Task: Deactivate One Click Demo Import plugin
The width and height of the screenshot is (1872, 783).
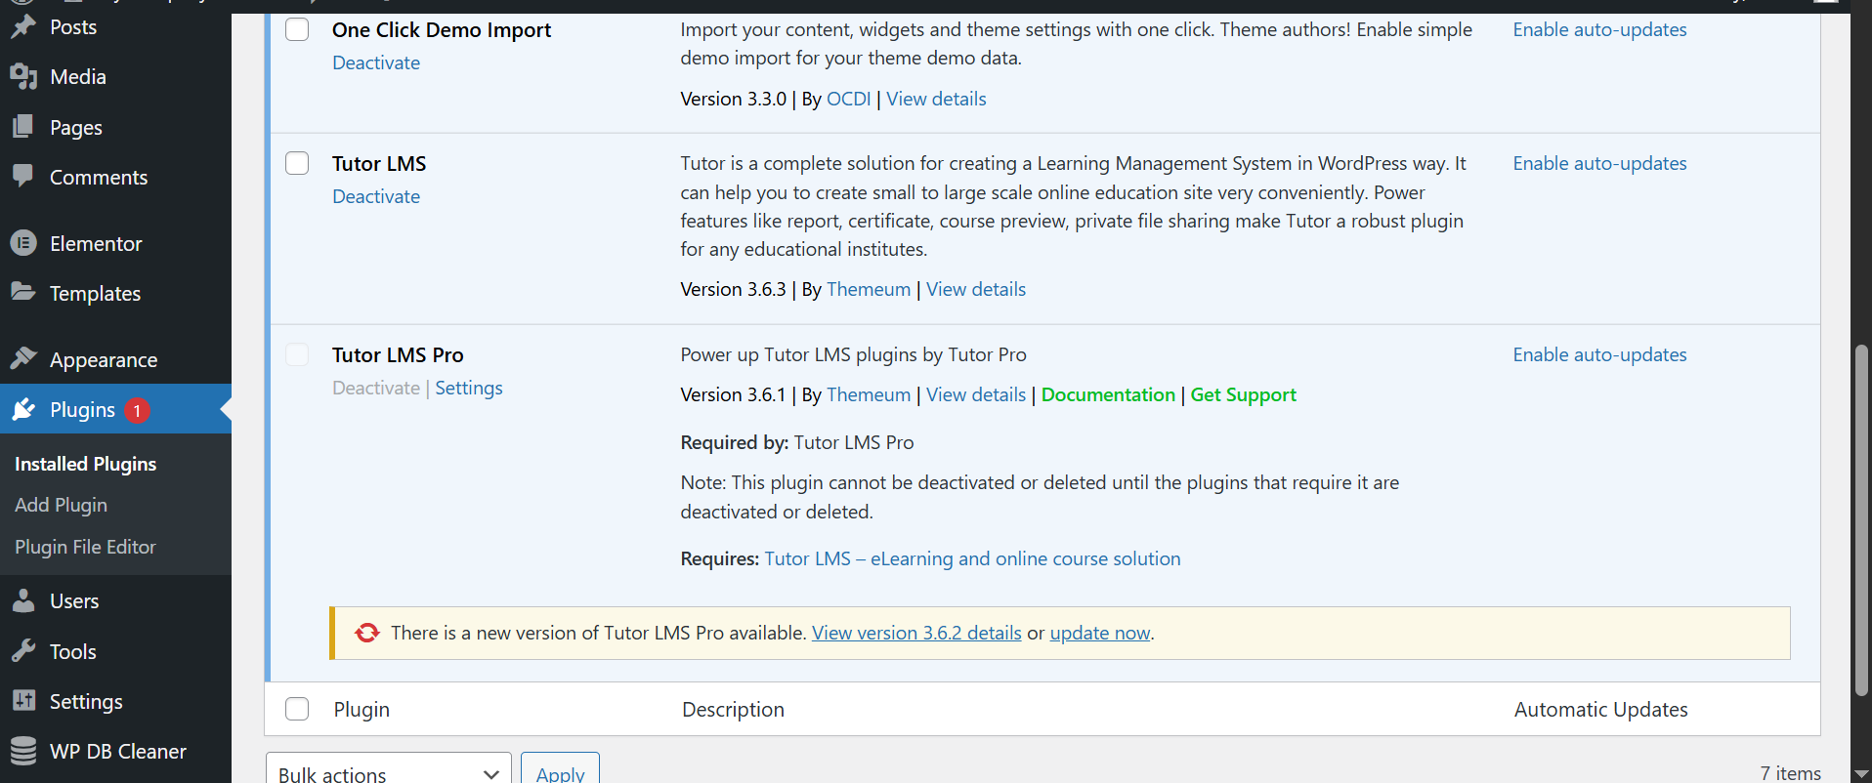Action: (376, 62)
